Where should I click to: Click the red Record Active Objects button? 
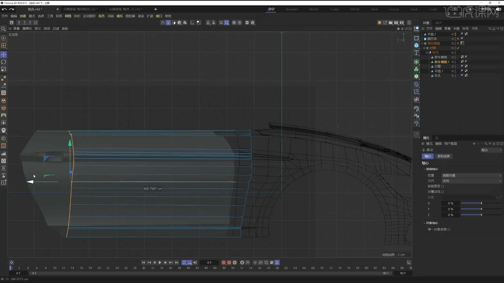click(224, 262)
